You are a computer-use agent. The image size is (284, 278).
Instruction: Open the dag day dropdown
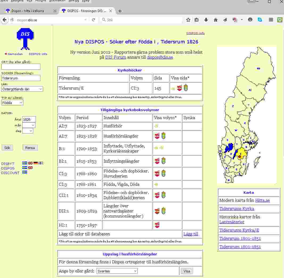[x=28, y=131]
